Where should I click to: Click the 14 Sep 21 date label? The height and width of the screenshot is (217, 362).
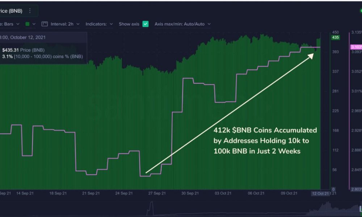click(25, 193)
